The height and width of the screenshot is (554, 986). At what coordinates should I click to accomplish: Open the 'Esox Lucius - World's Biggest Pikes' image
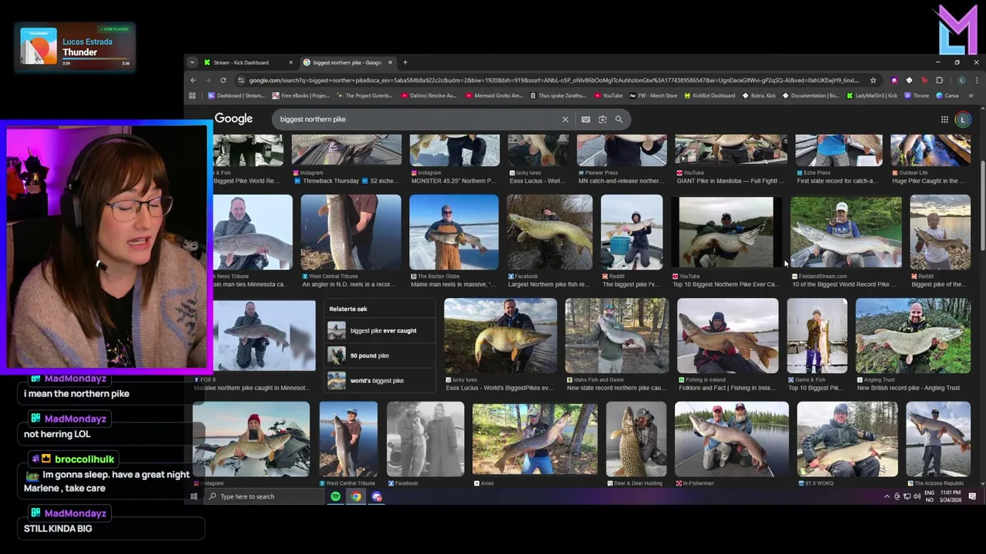coord(500,336)
